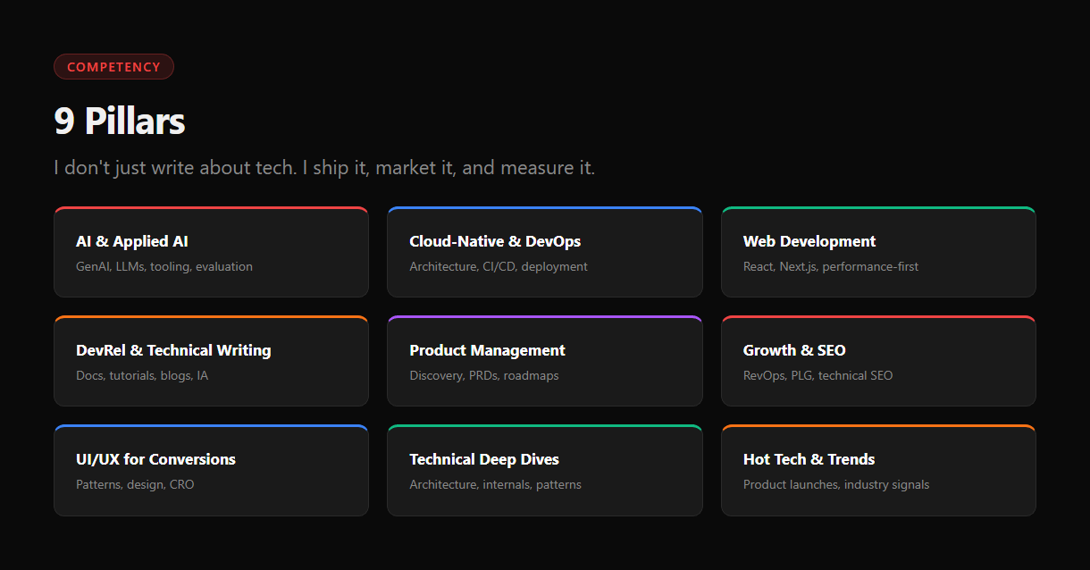Screen dimensions: 1090x570
Task: Select the 9 Pillars heading
Action: click(120, 122)
